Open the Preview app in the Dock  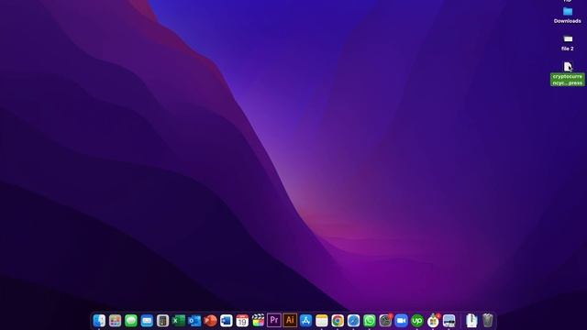click(x=449, y=321)
